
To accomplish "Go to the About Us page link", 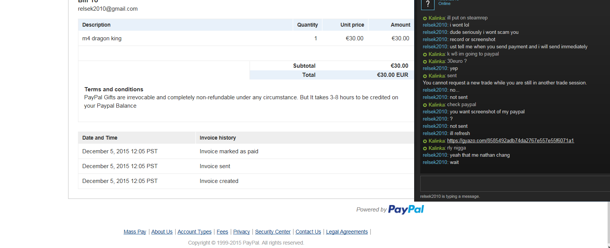I will tap(162, 232).
